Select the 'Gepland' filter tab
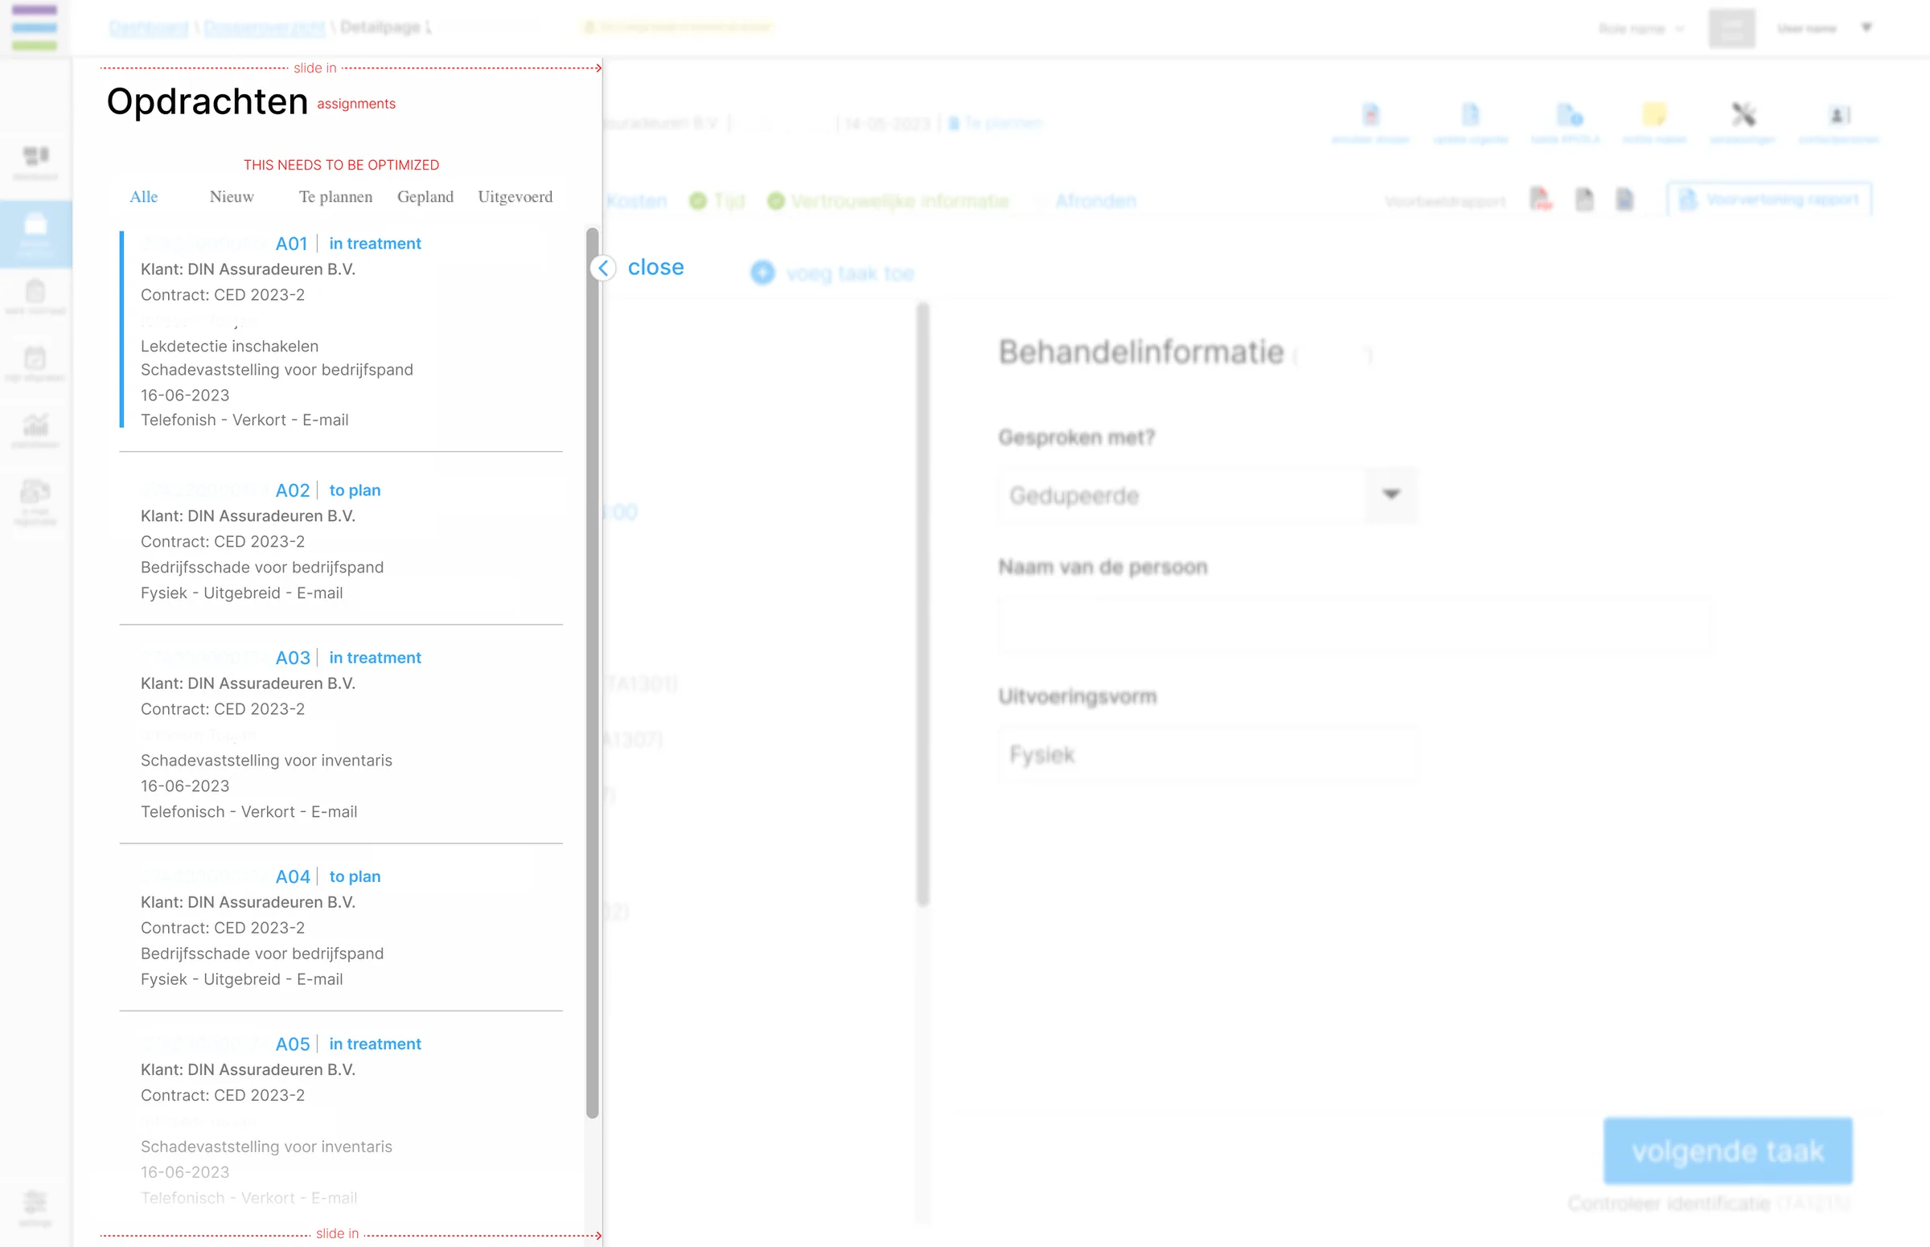 click(425, 197)
